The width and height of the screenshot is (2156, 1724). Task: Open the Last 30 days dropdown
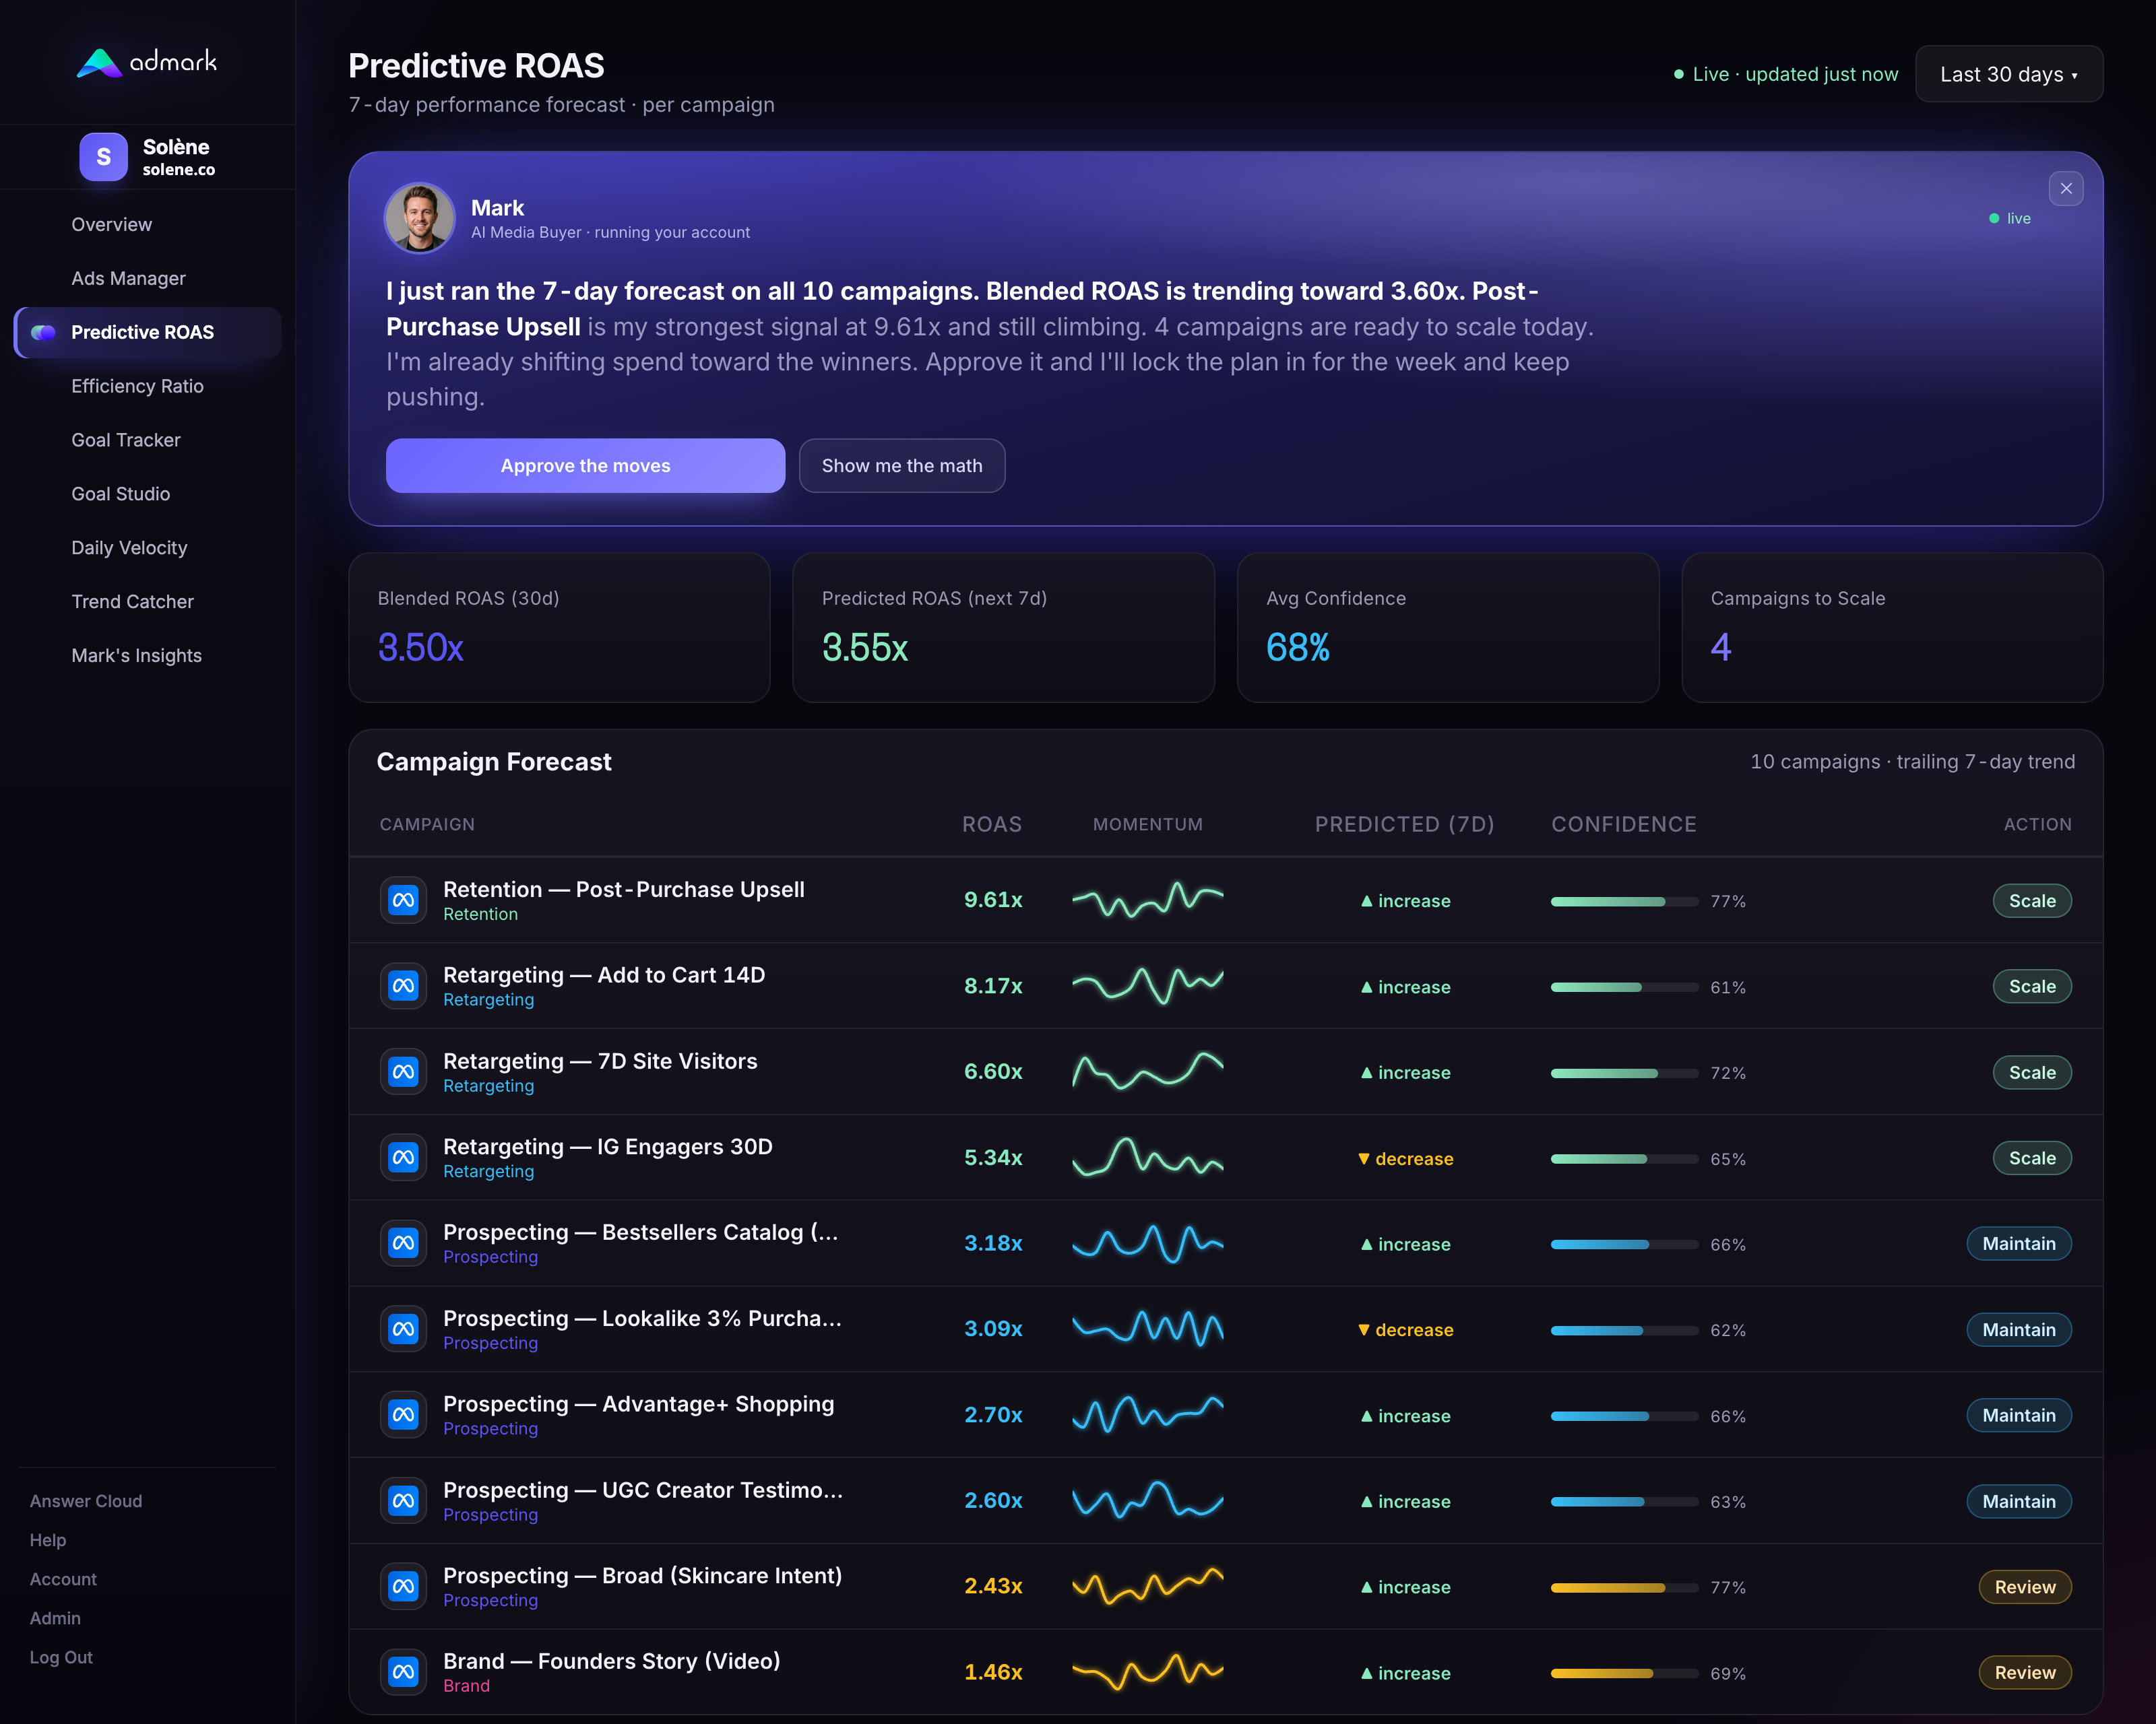tap(2009, 74)
